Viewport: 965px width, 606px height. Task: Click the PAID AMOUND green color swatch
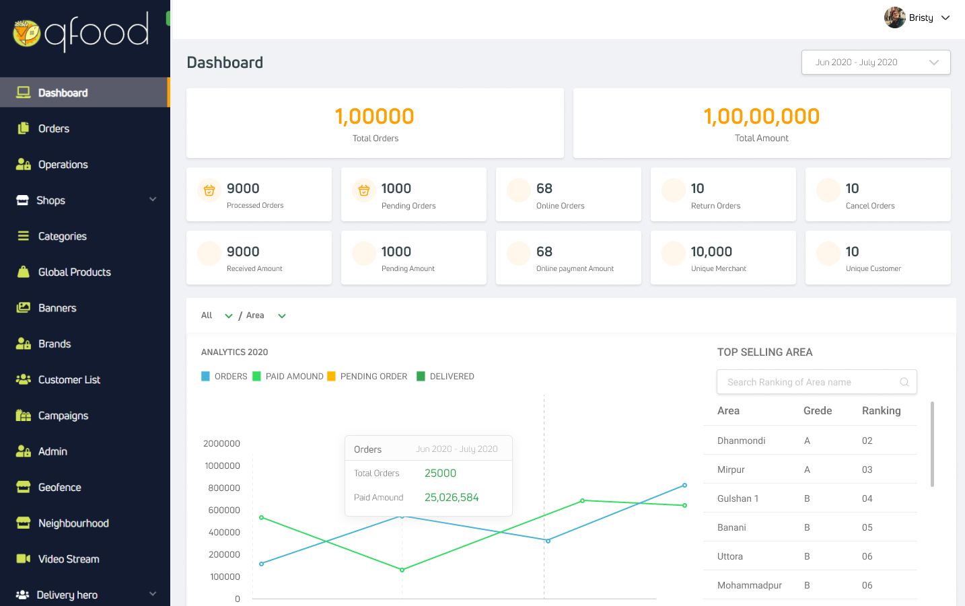point(256,377)
